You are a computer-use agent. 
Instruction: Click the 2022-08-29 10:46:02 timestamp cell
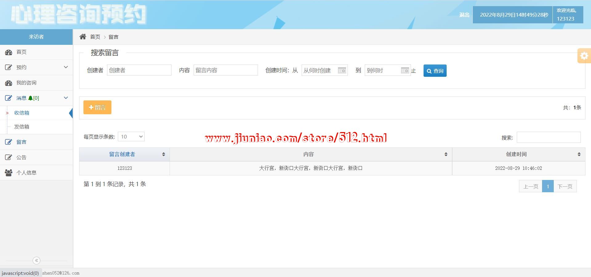click(x=519, y=168)
